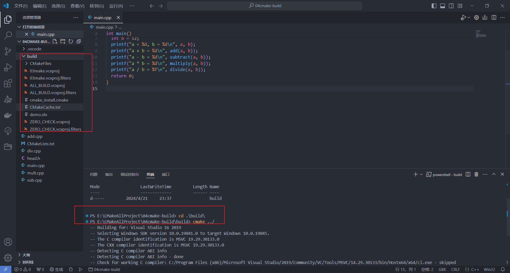Open the Source Control view

pos(8,51)
